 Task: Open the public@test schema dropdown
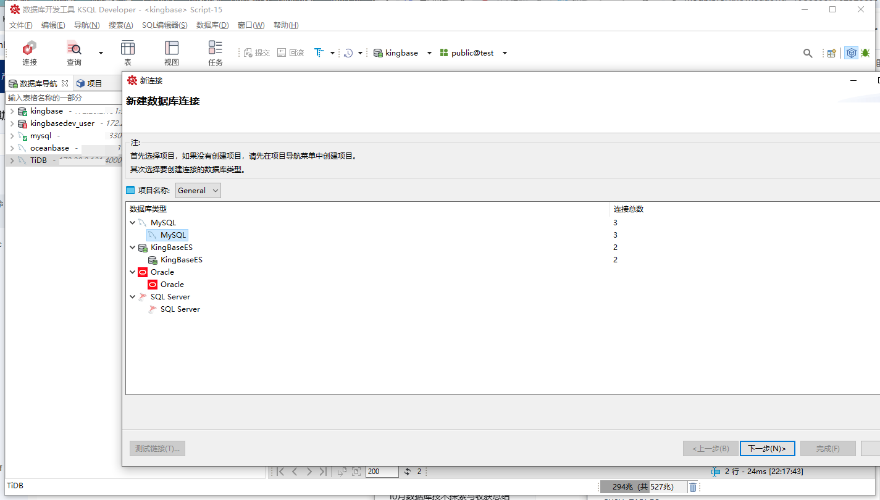pos(505,53)
